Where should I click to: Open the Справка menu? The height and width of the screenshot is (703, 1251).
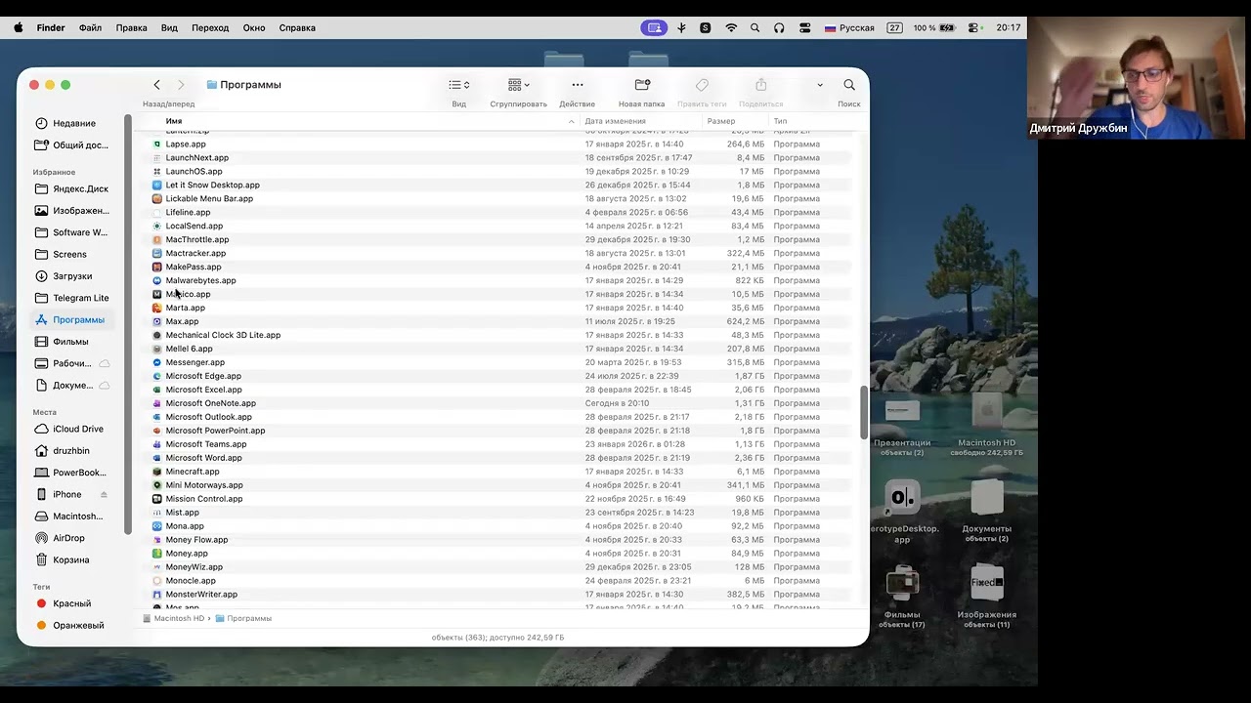(x=297, y=28)
